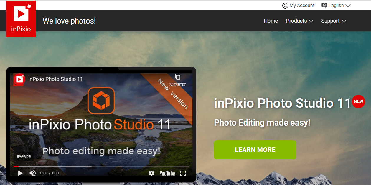Screen dimensions: 371x185
Task: Go to the Home page
Action: pos(271,21)
